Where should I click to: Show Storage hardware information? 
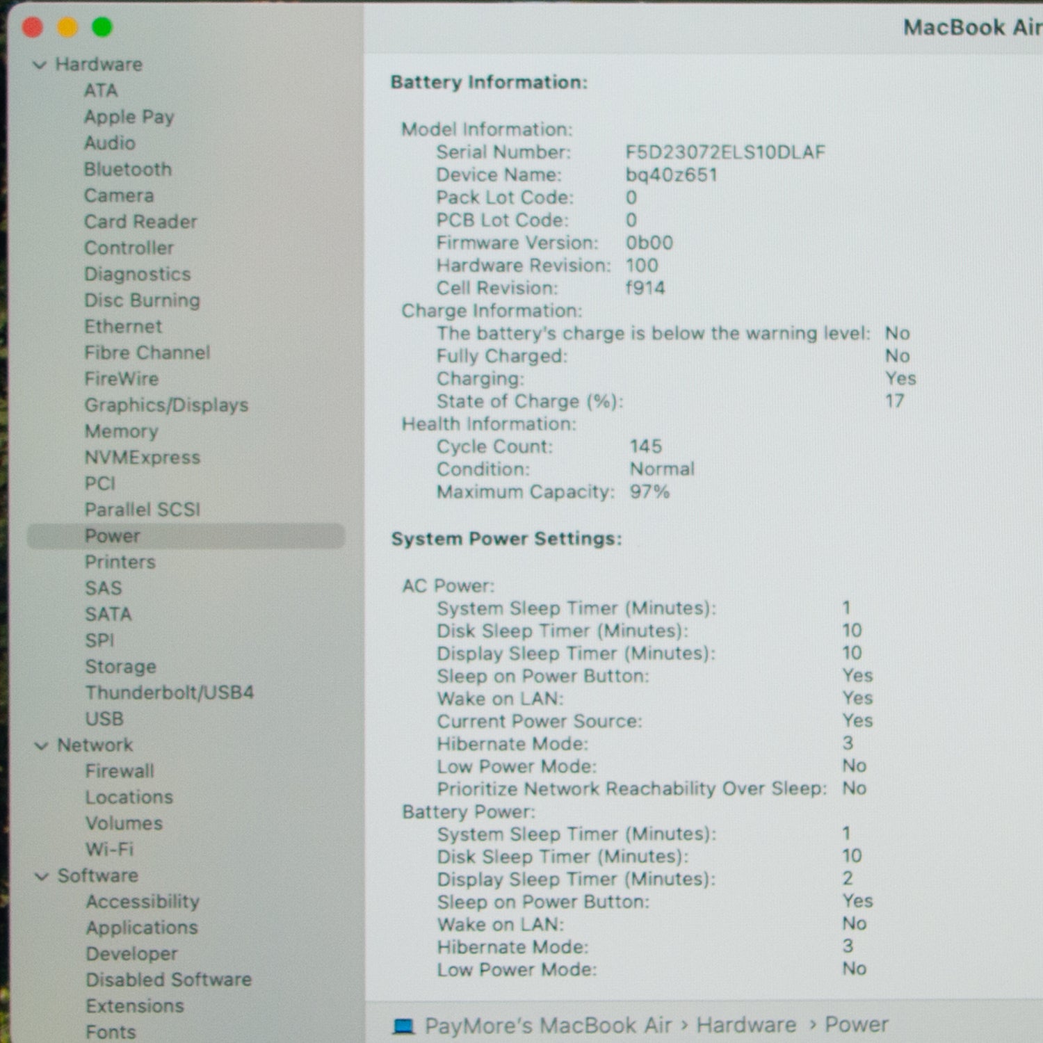[120, 666]
